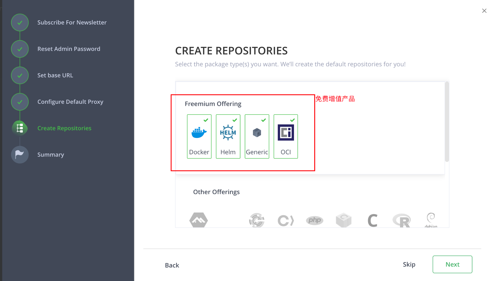Select the Helm package type tile
Viewport: 490px width, 281px height.
(228, 136)
